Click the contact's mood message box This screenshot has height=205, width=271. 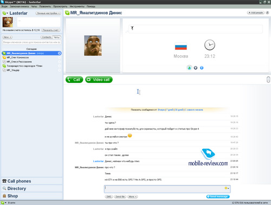tap(196, 29)
